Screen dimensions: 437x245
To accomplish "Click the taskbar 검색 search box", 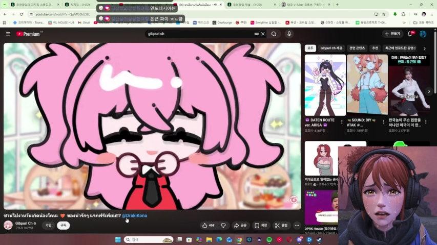I will (149, 239).
